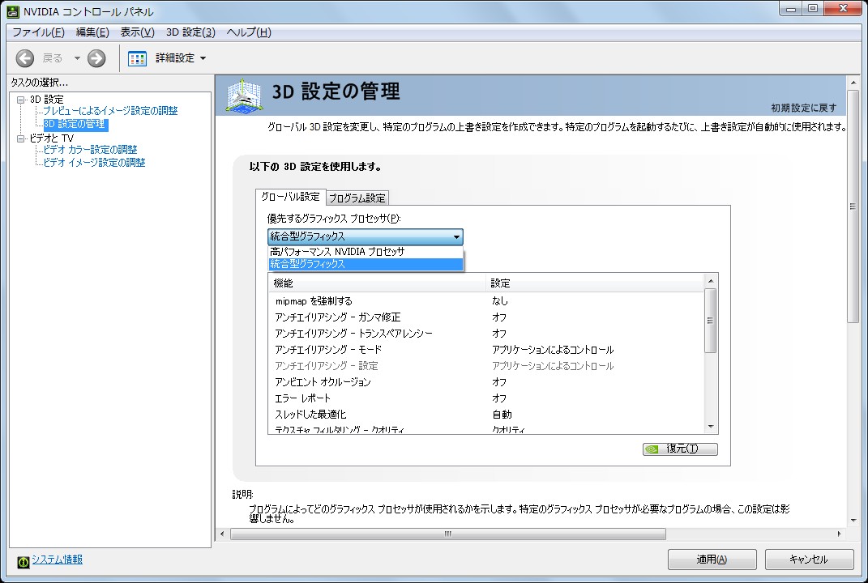Click the main panel scroll left arrow
The height and width of the screenshot is (583, 868).
[x=222, y=534]
